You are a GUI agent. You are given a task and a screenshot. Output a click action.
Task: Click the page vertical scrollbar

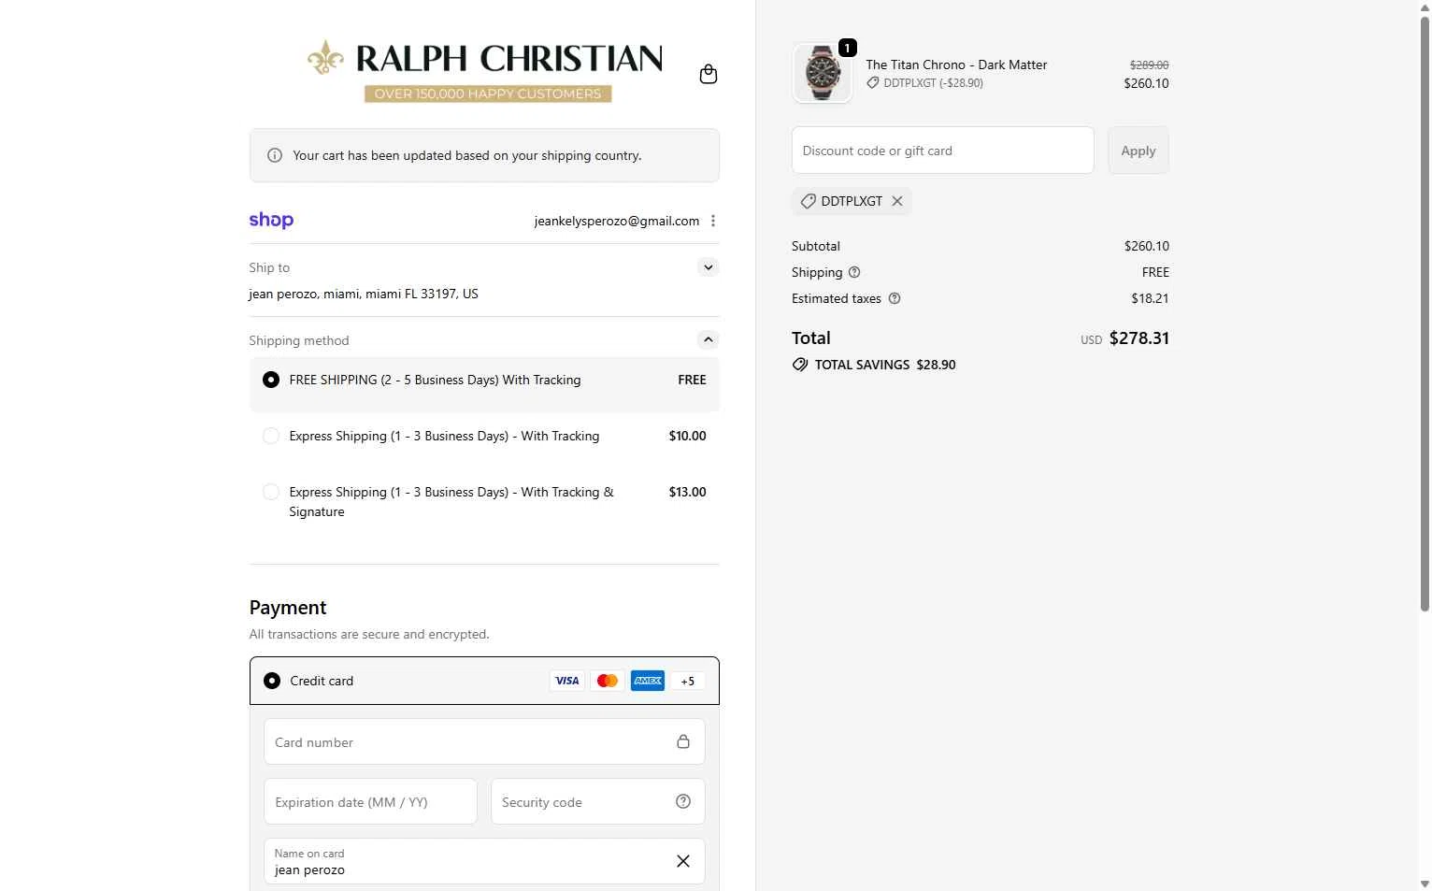pyautogui.click(x=1425, y=314)
